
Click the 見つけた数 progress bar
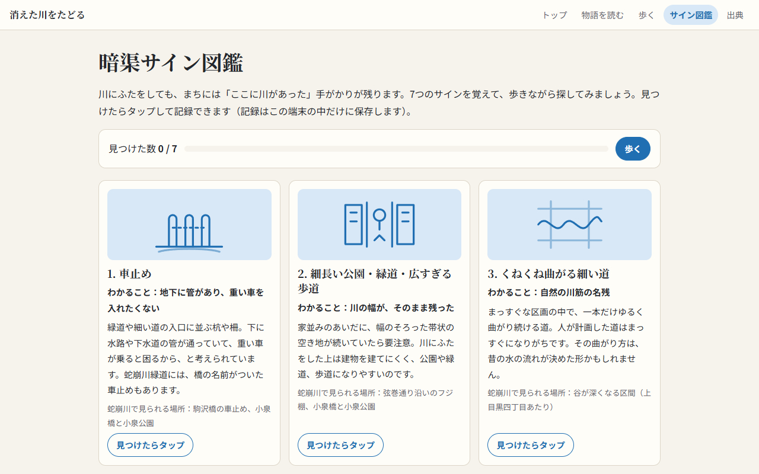pyautogui.click(x=396, y=149)
